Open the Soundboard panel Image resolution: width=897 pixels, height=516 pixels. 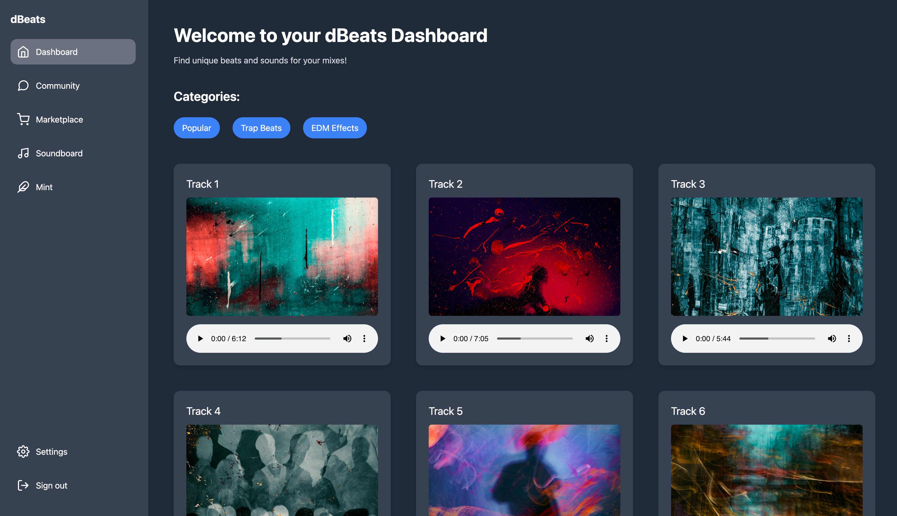59,153
